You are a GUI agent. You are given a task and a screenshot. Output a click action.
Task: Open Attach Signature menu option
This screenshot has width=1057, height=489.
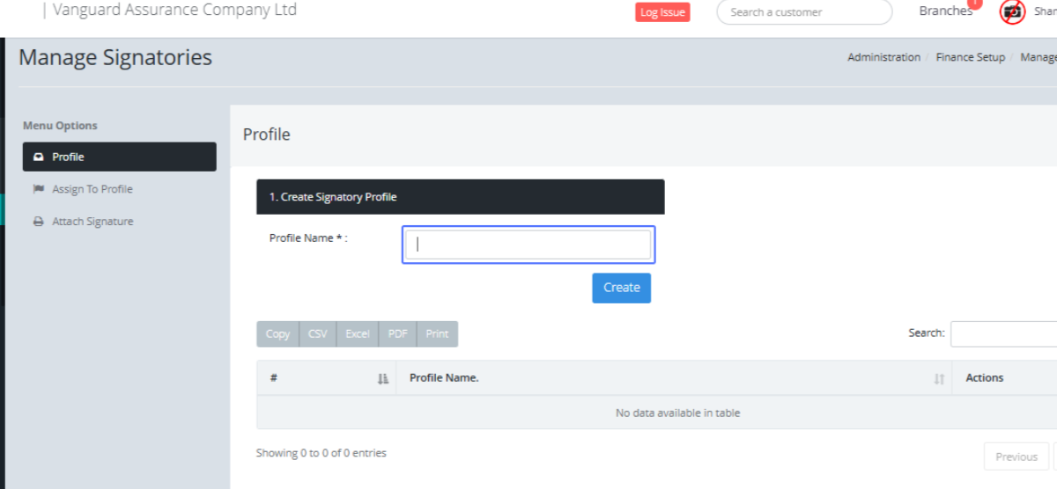[92, 222]
